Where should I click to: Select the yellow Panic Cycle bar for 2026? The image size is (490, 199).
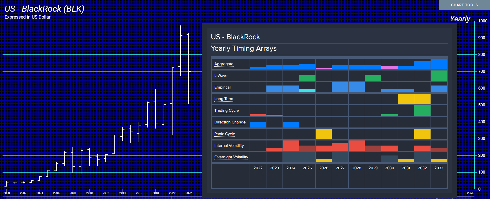[x=324, y=134]
